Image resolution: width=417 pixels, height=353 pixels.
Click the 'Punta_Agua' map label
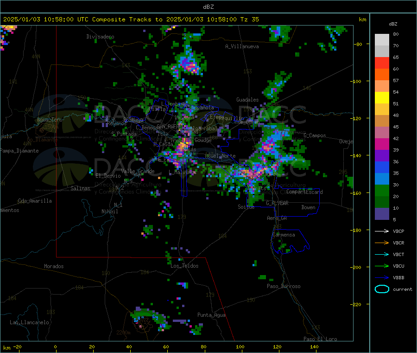[211, 315]
